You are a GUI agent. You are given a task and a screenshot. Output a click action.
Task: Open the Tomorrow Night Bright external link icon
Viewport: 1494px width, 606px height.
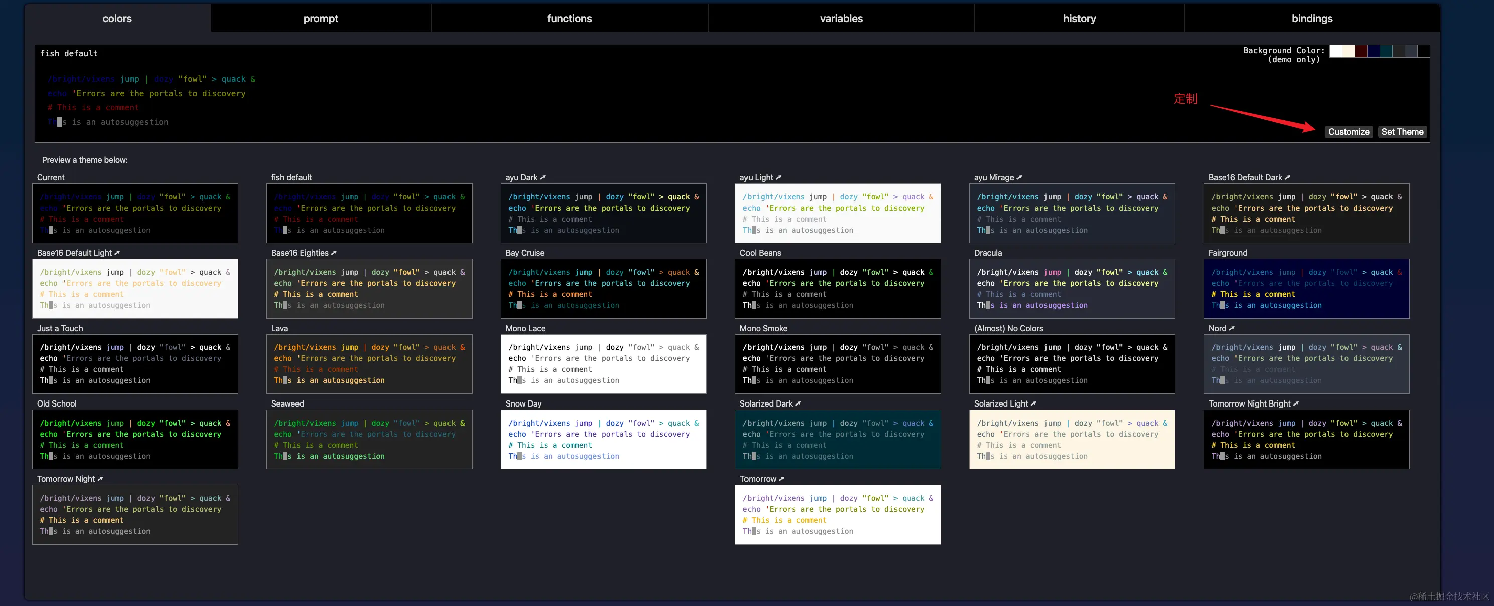pos(1296,404)
